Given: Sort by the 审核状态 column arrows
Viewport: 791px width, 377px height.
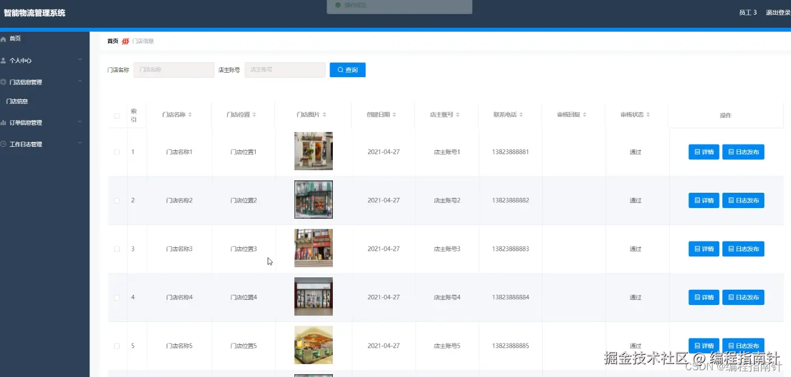Looking at the screenshot, I should [x=648, y=115].
